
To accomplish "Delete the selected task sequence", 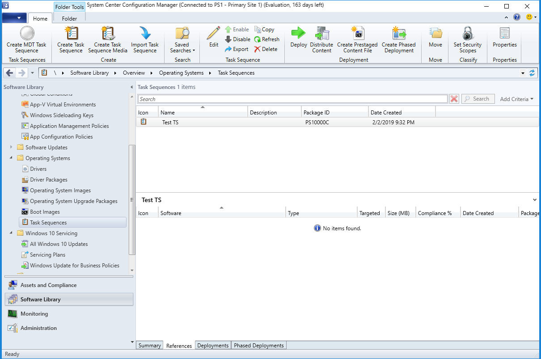I will pyautogui.click(x=266, y=49).
